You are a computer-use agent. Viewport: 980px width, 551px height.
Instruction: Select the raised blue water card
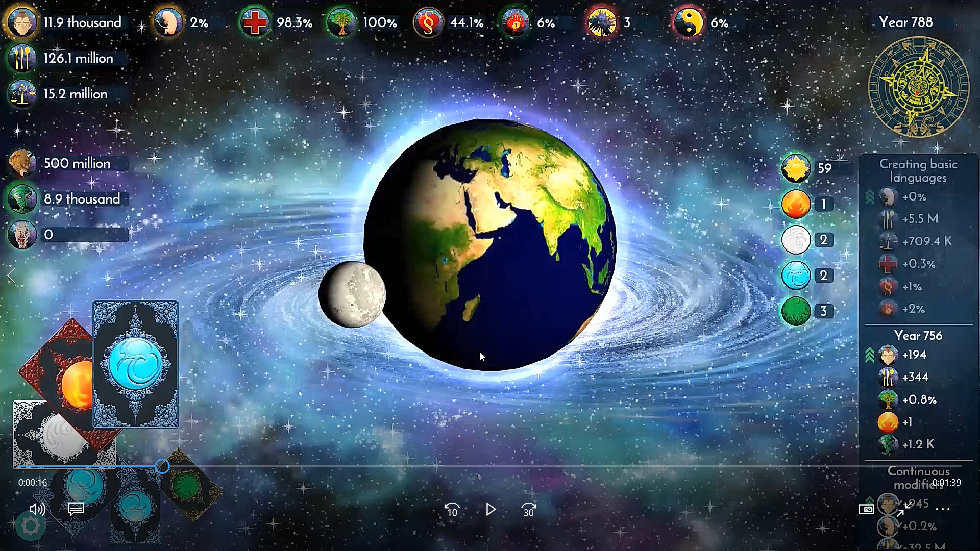(136, 364)
